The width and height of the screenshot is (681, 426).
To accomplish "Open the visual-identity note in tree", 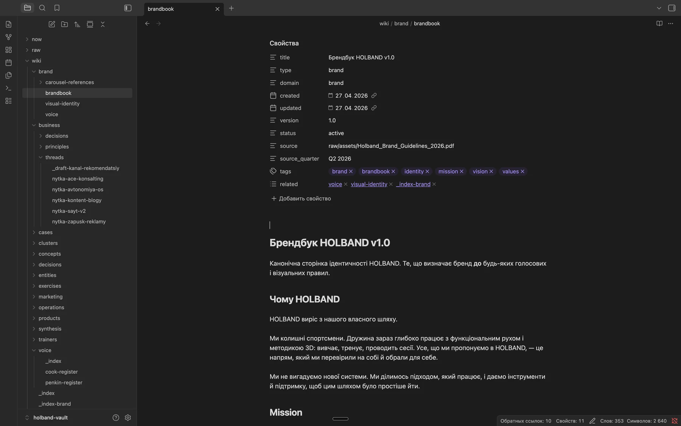I will (x=62, y=103).
